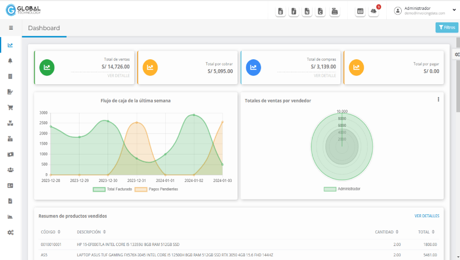Open the bell alerts icon in sidebar
The image size is (460, 260).
click(x=10, y=61)
